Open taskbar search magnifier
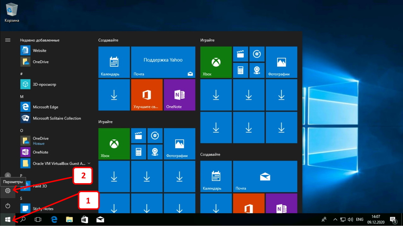 coord(23,220)
